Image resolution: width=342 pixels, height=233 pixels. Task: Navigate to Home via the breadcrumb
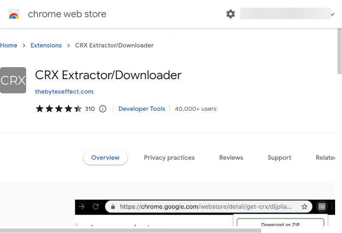pos(9,45)
